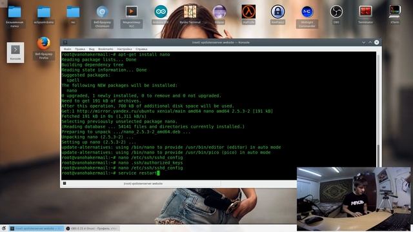Maximize the Konsole window with the up chevron
The height and width of the screenshot is (232, 413).
(x=370, y=43)
